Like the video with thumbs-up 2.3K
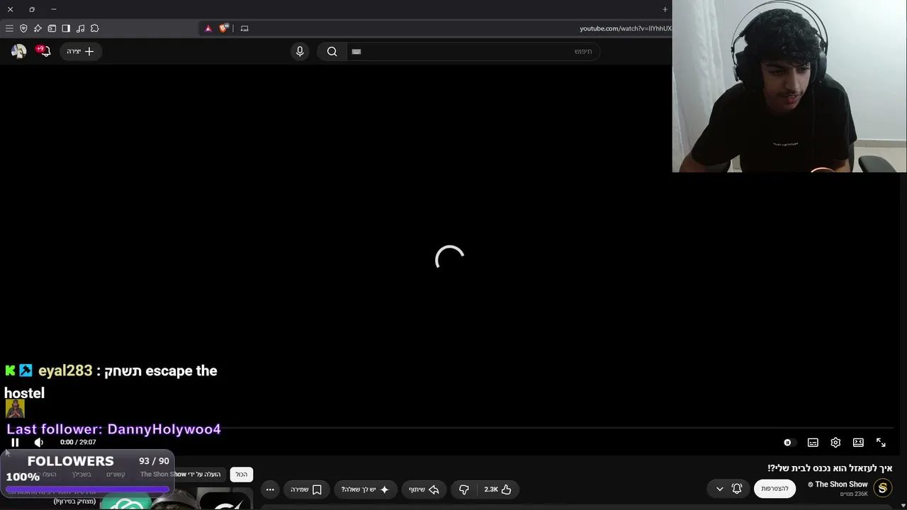The image size is (907, 510). click(x=497, y=489)
